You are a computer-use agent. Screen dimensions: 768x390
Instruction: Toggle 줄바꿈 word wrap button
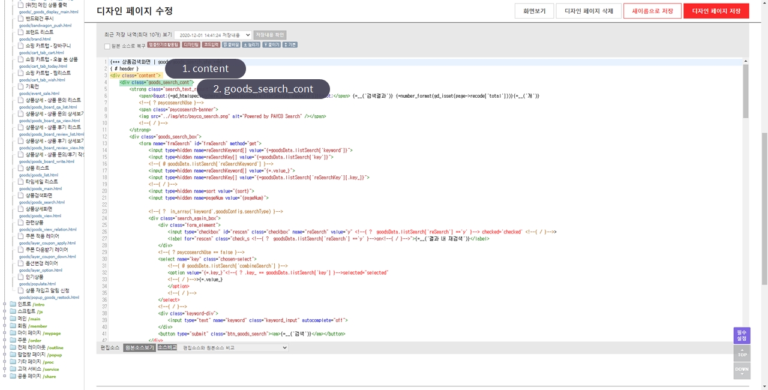231,45
